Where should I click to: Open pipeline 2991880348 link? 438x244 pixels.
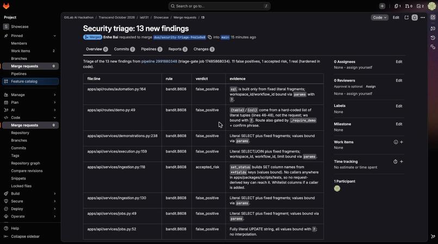[159, 61]
